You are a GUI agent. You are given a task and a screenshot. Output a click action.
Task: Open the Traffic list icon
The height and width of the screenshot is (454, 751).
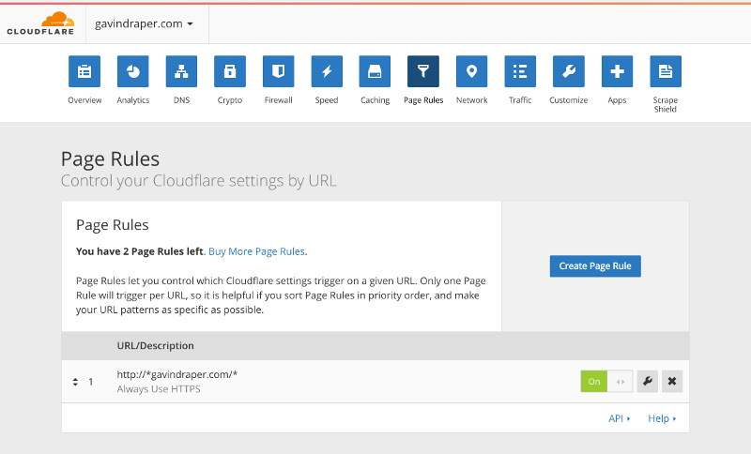tap(520, 71)
